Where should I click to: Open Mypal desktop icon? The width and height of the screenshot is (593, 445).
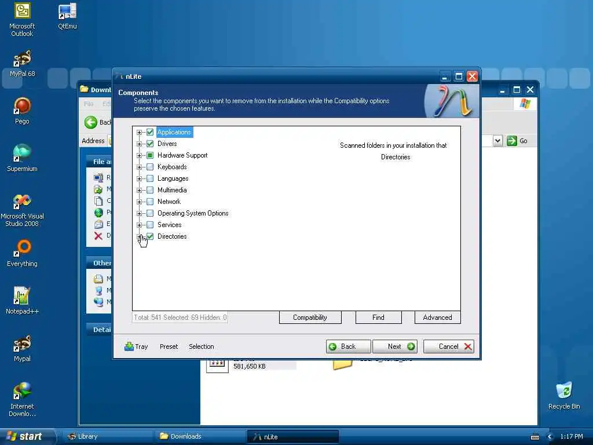click(22, 348)
